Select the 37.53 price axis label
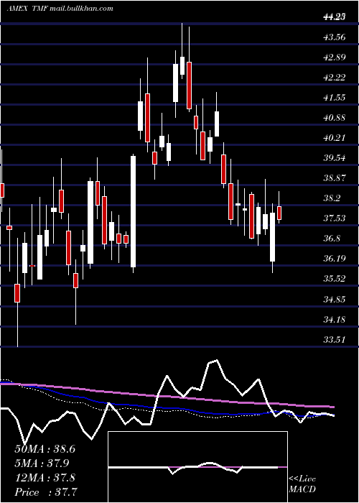The image size is (359, 503). click(x=335, y=218)
